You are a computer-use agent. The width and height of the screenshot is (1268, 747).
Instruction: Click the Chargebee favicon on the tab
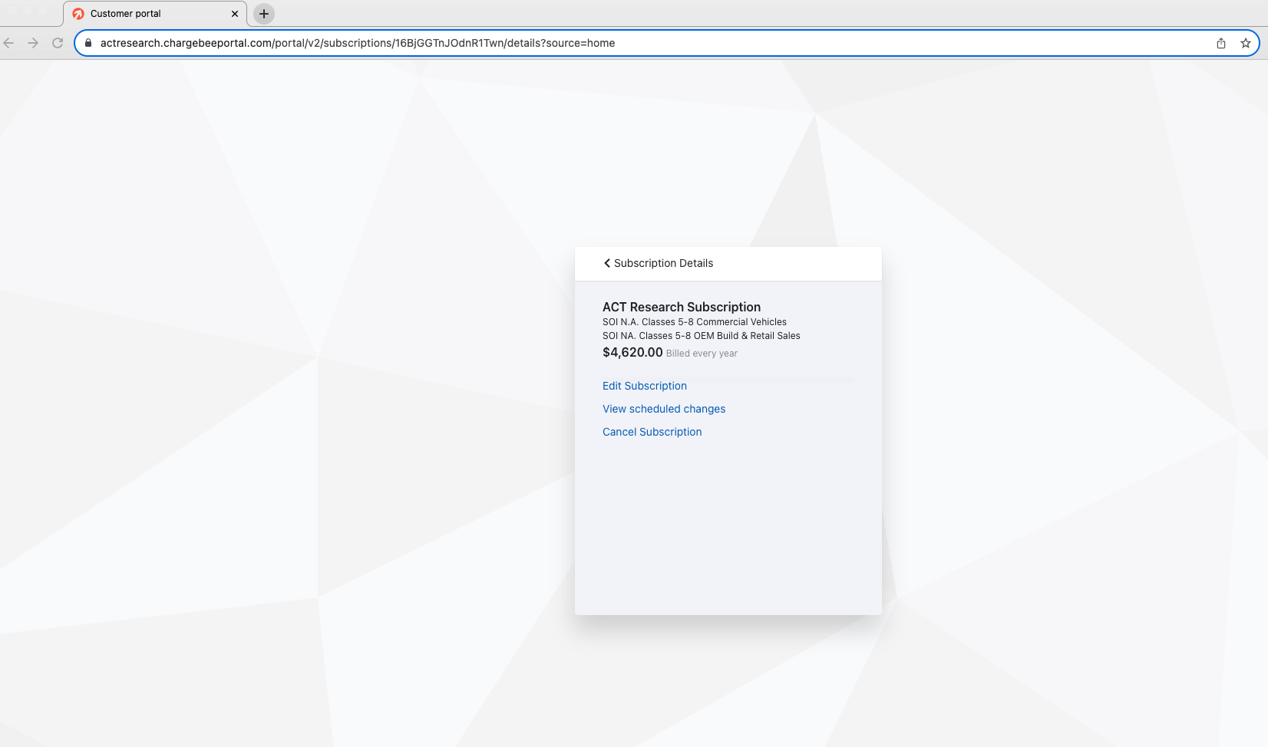coord(78,14)
